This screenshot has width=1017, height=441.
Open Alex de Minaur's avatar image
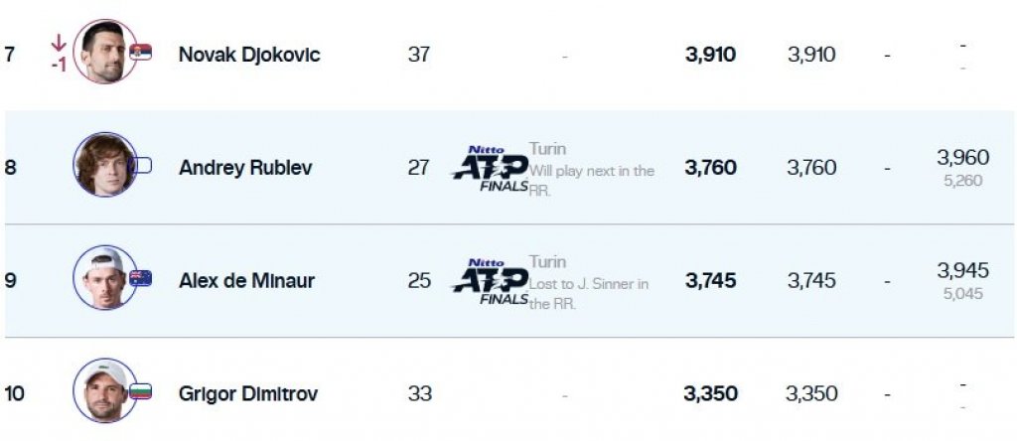point(104,278)
